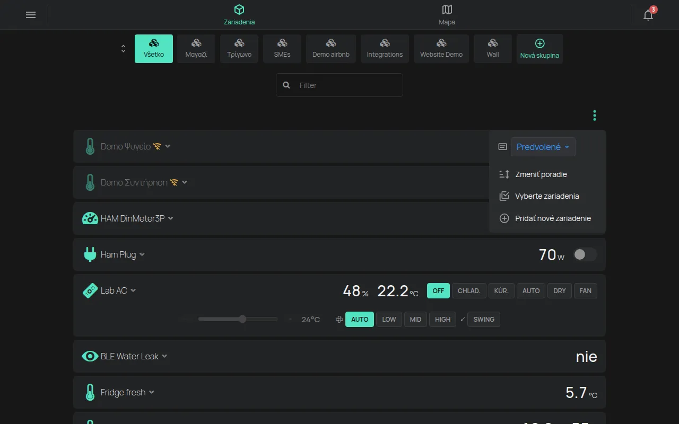The height and width of the screenshot is (424, 679).
Task: Click the Pridať nové zariadenie plus icon
Action: point(504,218)
